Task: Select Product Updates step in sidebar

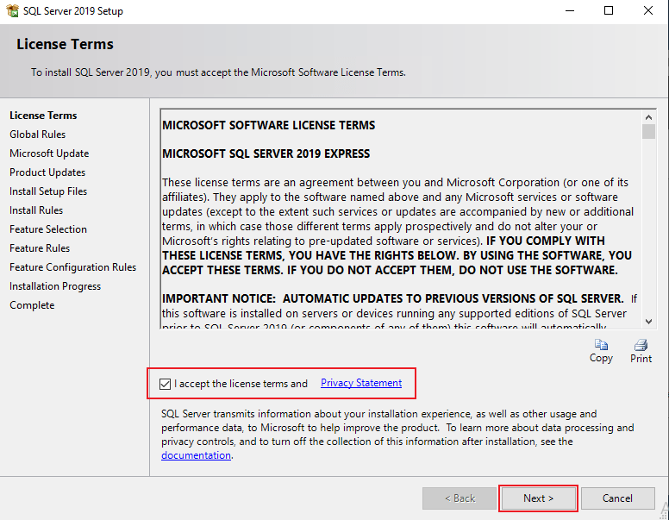Action: pos(47,172)
